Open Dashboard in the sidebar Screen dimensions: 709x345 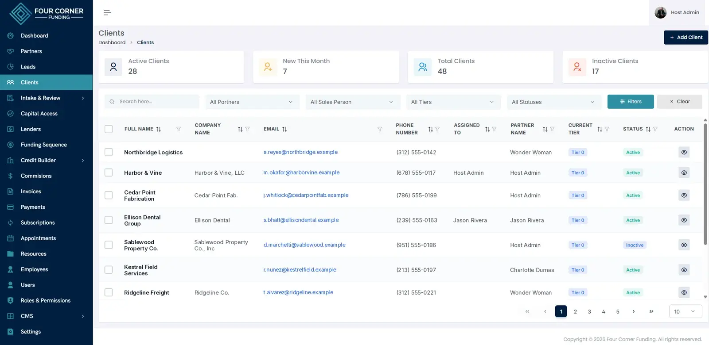(46, 35)
